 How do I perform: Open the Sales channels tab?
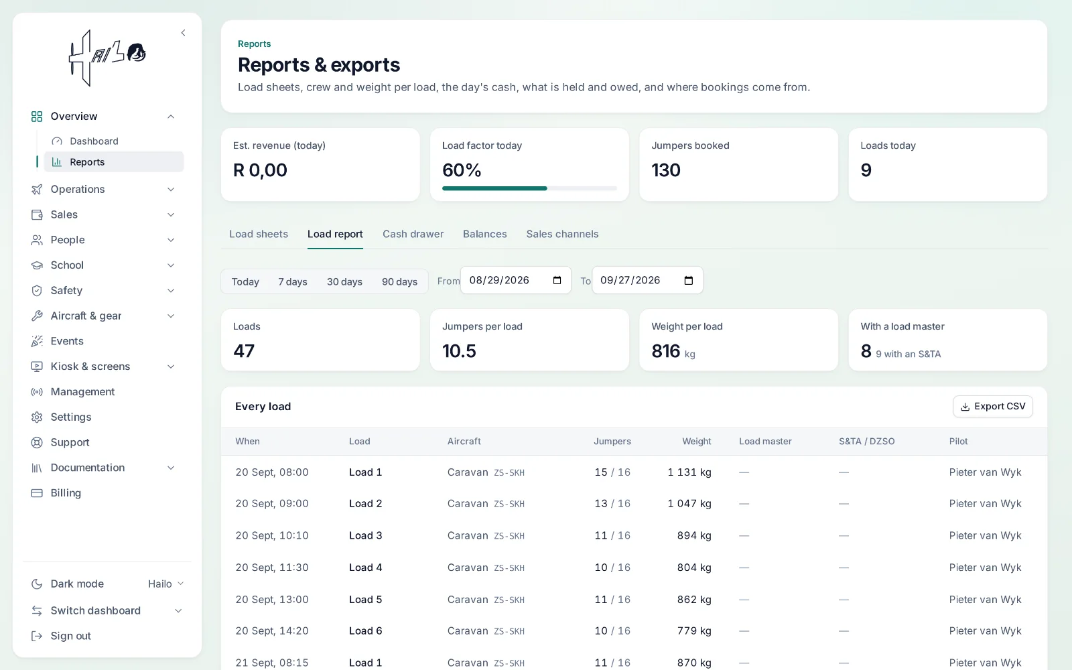(562, 234)
